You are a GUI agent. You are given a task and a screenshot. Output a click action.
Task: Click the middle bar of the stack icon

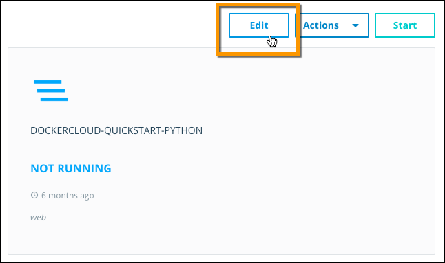[51, 91]
